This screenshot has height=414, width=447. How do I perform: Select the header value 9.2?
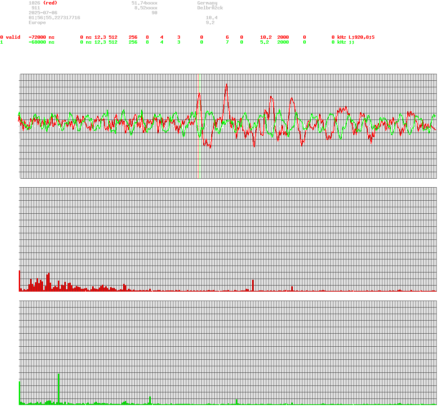point(210,22)
